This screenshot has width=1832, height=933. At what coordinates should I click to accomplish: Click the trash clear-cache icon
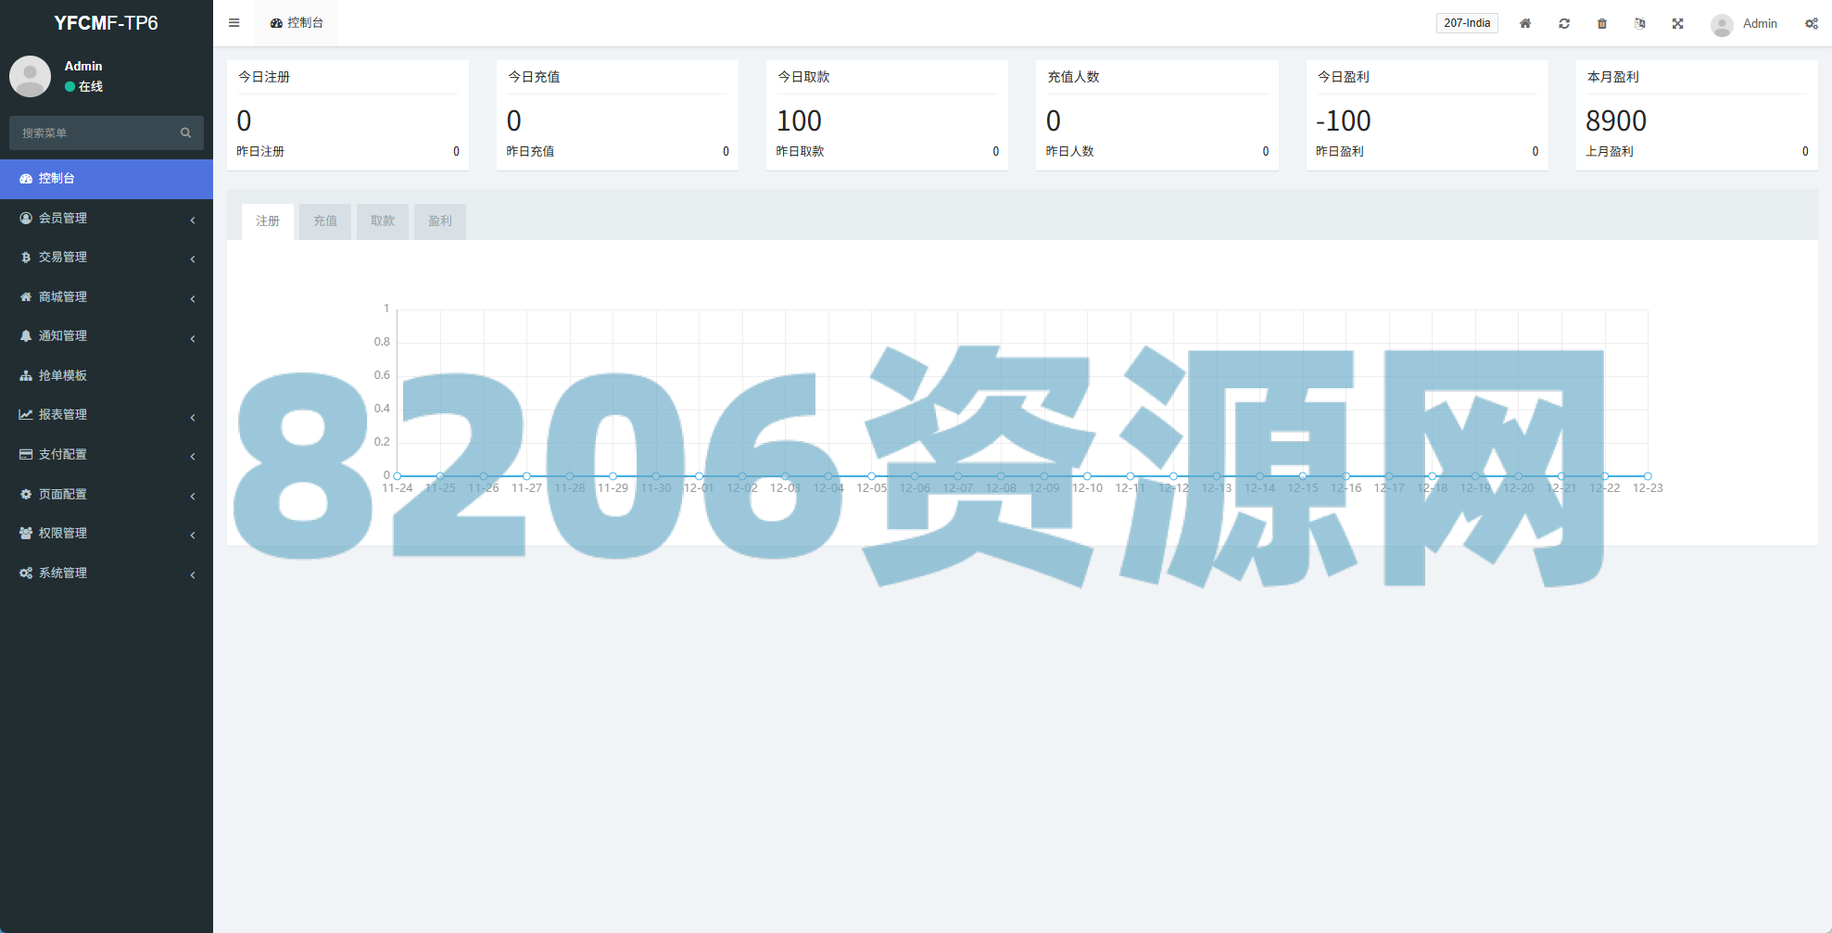pyautogui.click(x=1601, y=23)
